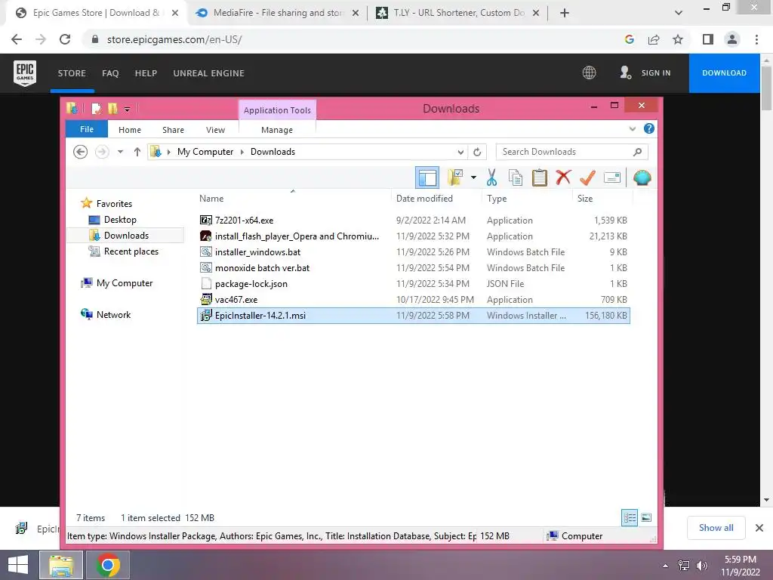Open Explorer Help question mark

click(649, 128)
